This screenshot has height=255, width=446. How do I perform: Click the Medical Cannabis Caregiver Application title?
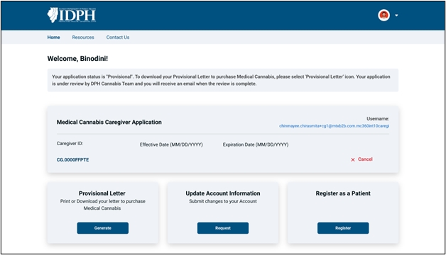click(109, 123)
